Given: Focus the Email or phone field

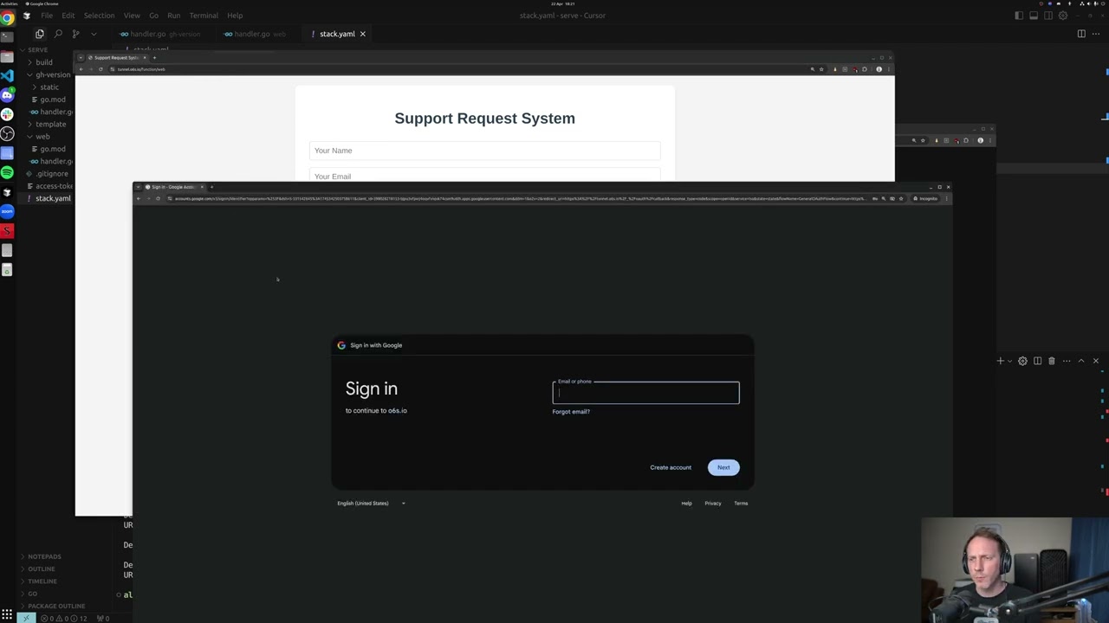Looking at the screenshot, I should click(x=646, y=393).
